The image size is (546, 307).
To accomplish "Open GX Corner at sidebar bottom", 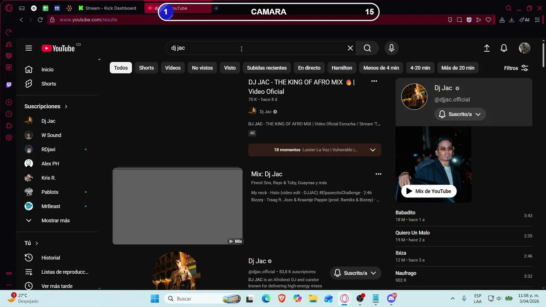I will [9, 273].
